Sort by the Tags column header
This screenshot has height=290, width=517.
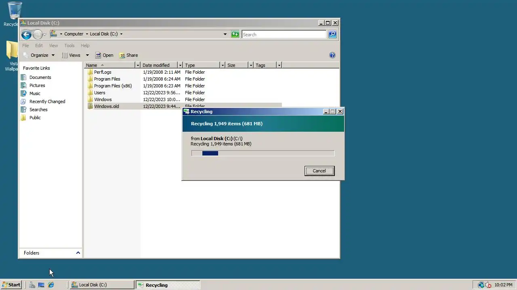(x=265, y=65)
